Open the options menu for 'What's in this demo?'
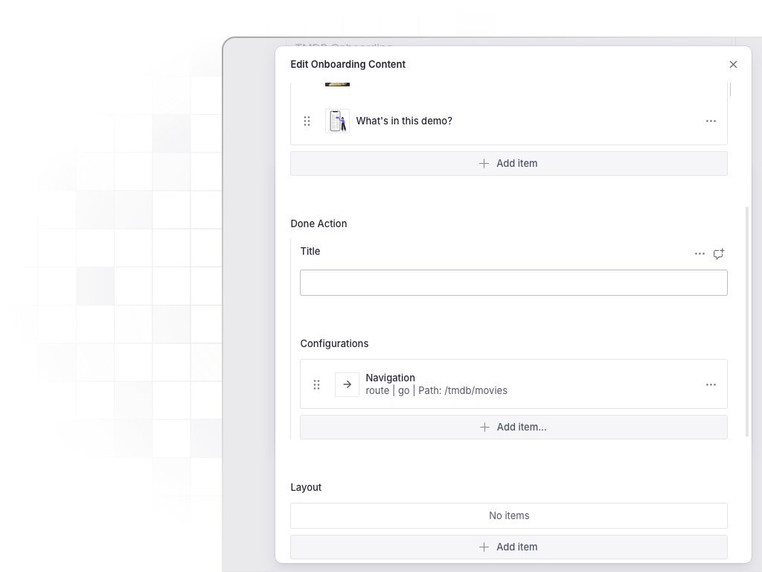 (x=711, y=121)
